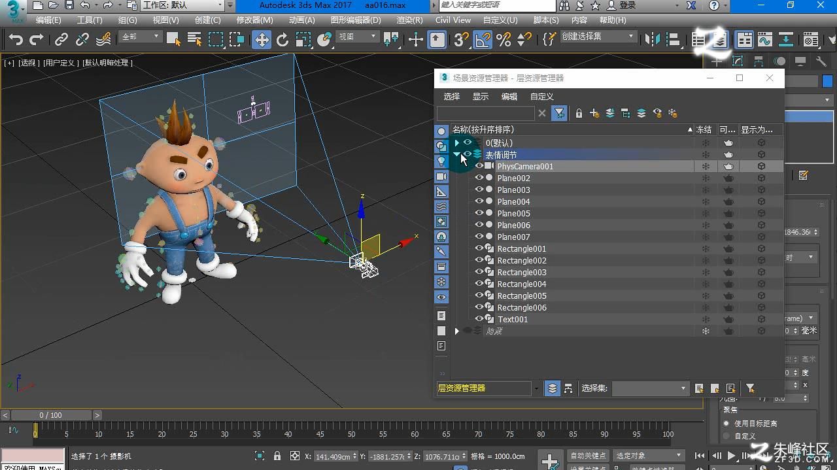
Task: Open the 编辑(E) menu
Action: [x=48, y=20]
